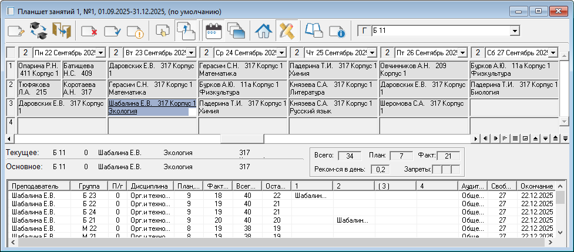The image size is (574, 252).
Task: Open the Пн 22 Сентябрь date dropdown
Action: click(x=100, y=53)
